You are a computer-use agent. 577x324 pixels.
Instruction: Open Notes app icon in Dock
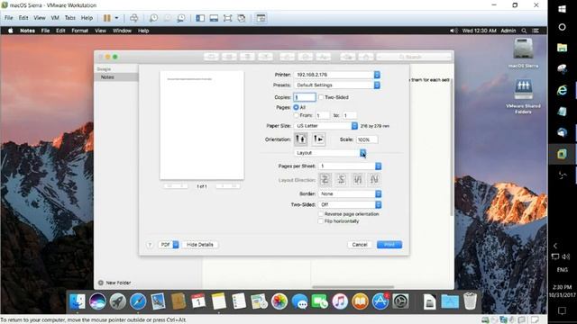pyautogui.click(x=218, y=301)
